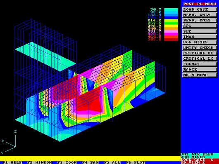Viewport: 219px width, 164px height.
Task: Choose the SP1 principal stress option
Action: click(x=200, y=26)
